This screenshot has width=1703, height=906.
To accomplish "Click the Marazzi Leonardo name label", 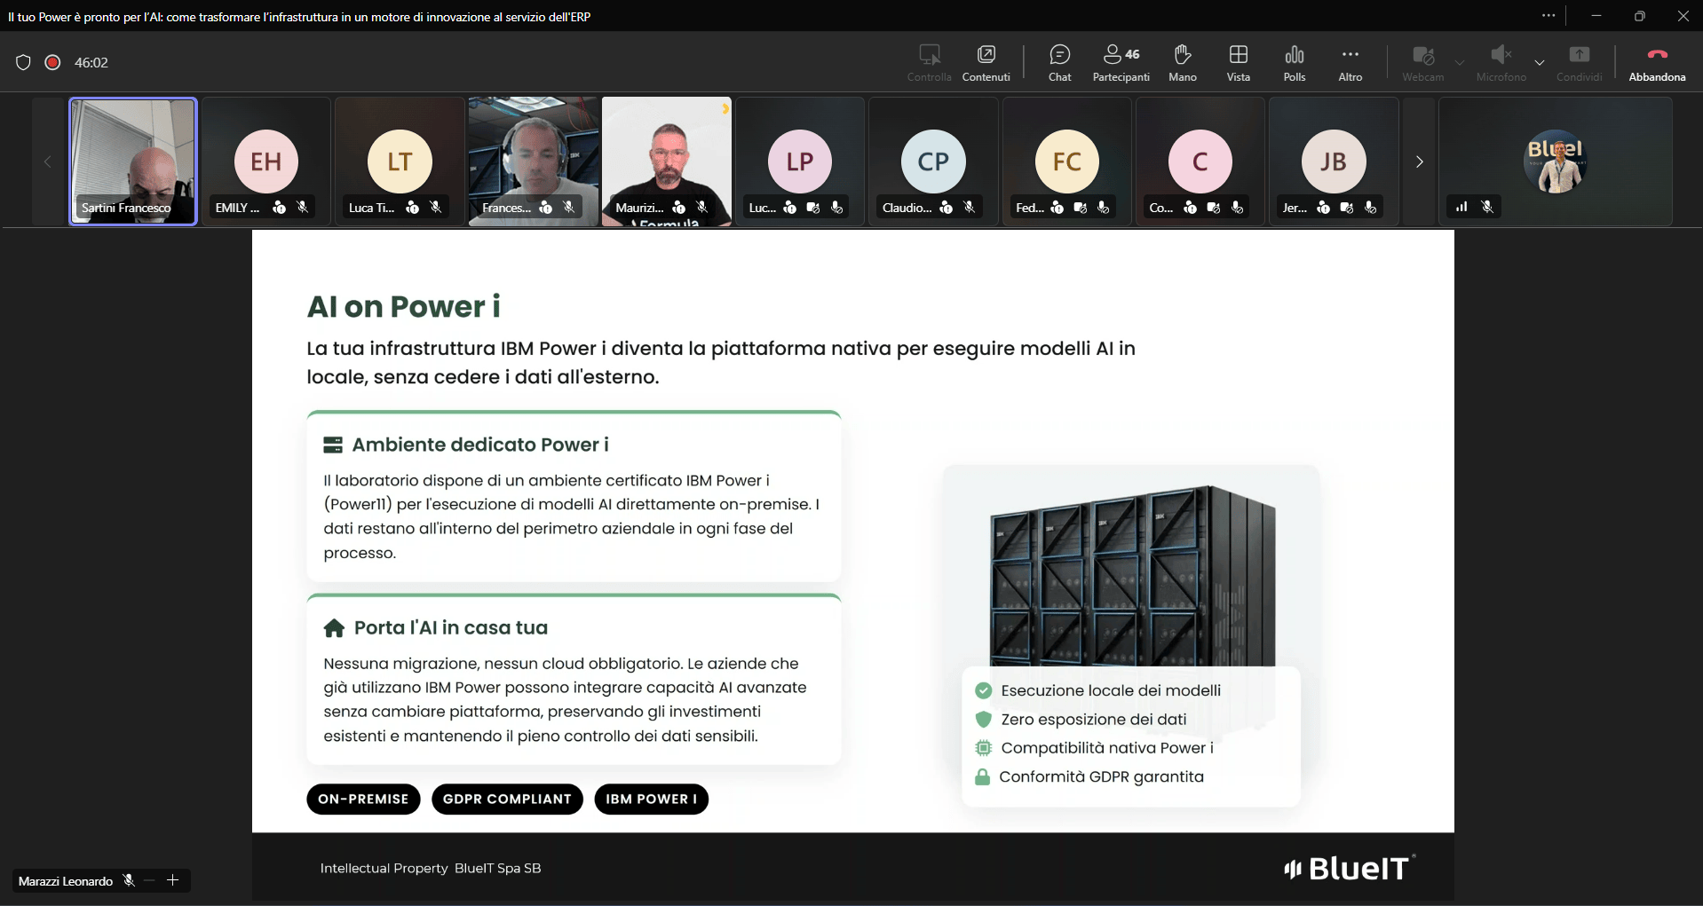I will (x=66, y=881).
